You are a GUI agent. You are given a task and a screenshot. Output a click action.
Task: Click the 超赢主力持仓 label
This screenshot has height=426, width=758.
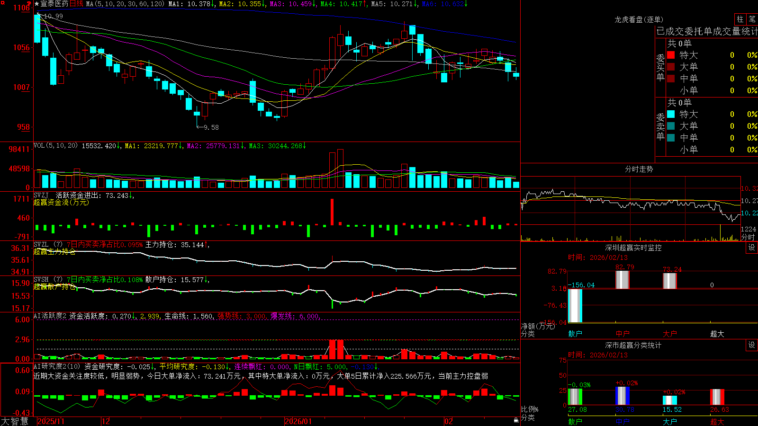(x=54, y=251)
